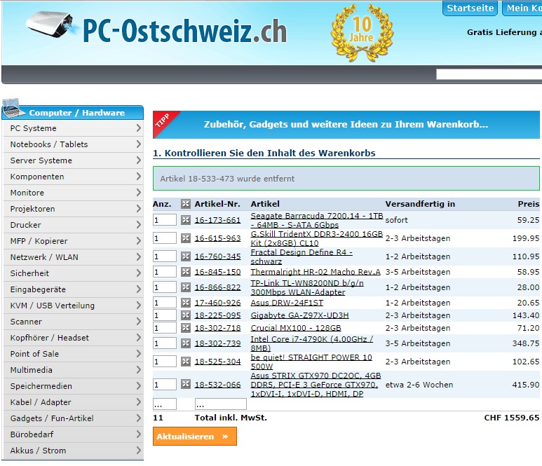Viewport: 542px width, 466px height.
Task: Open the Sicherheit category
Action: click(74, 273)
